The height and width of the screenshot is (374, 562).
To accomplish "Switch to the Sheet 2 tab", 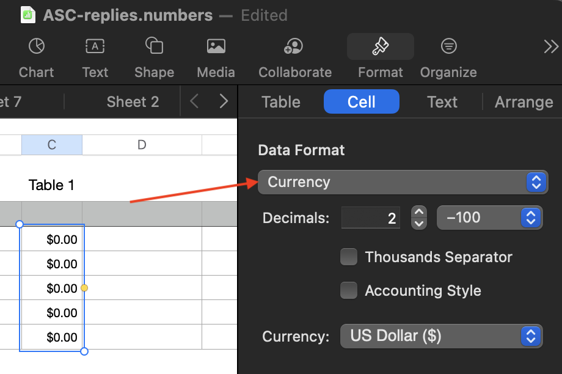I will point(133,102).
